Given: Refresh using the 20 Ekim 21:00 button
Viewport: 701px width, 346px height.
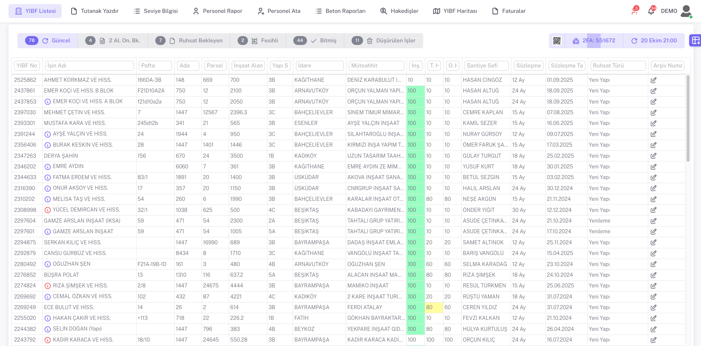Looking at the screenshot, I should pos(654,41).
